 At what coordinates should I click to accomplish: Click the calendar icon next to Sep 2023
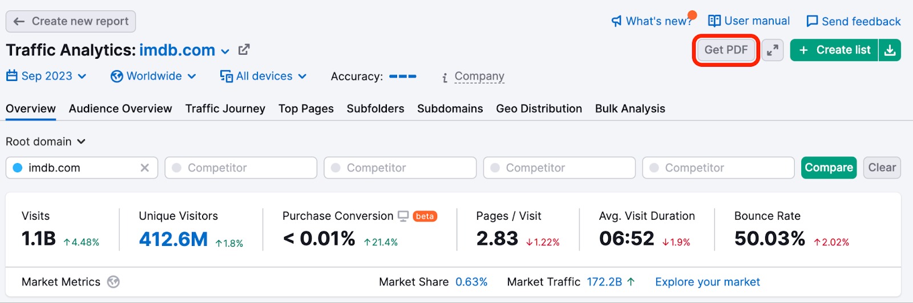coord(12,76)
